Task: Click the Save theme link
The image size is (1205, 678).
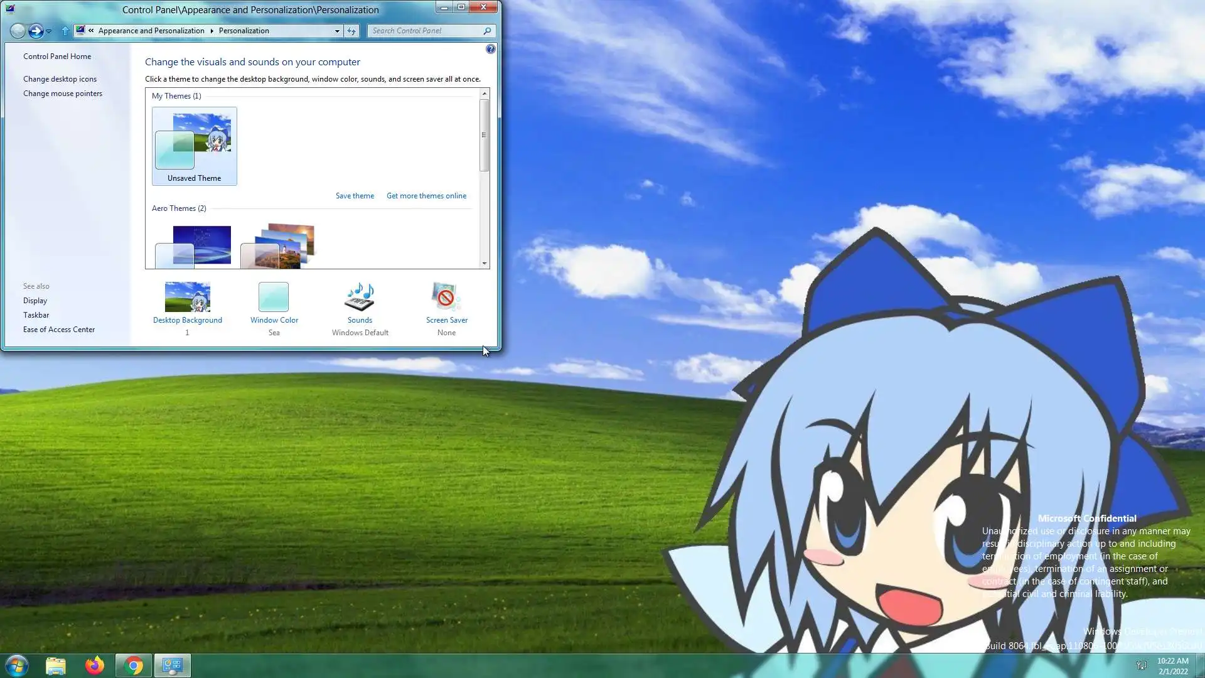Action: tap(355, 196)
